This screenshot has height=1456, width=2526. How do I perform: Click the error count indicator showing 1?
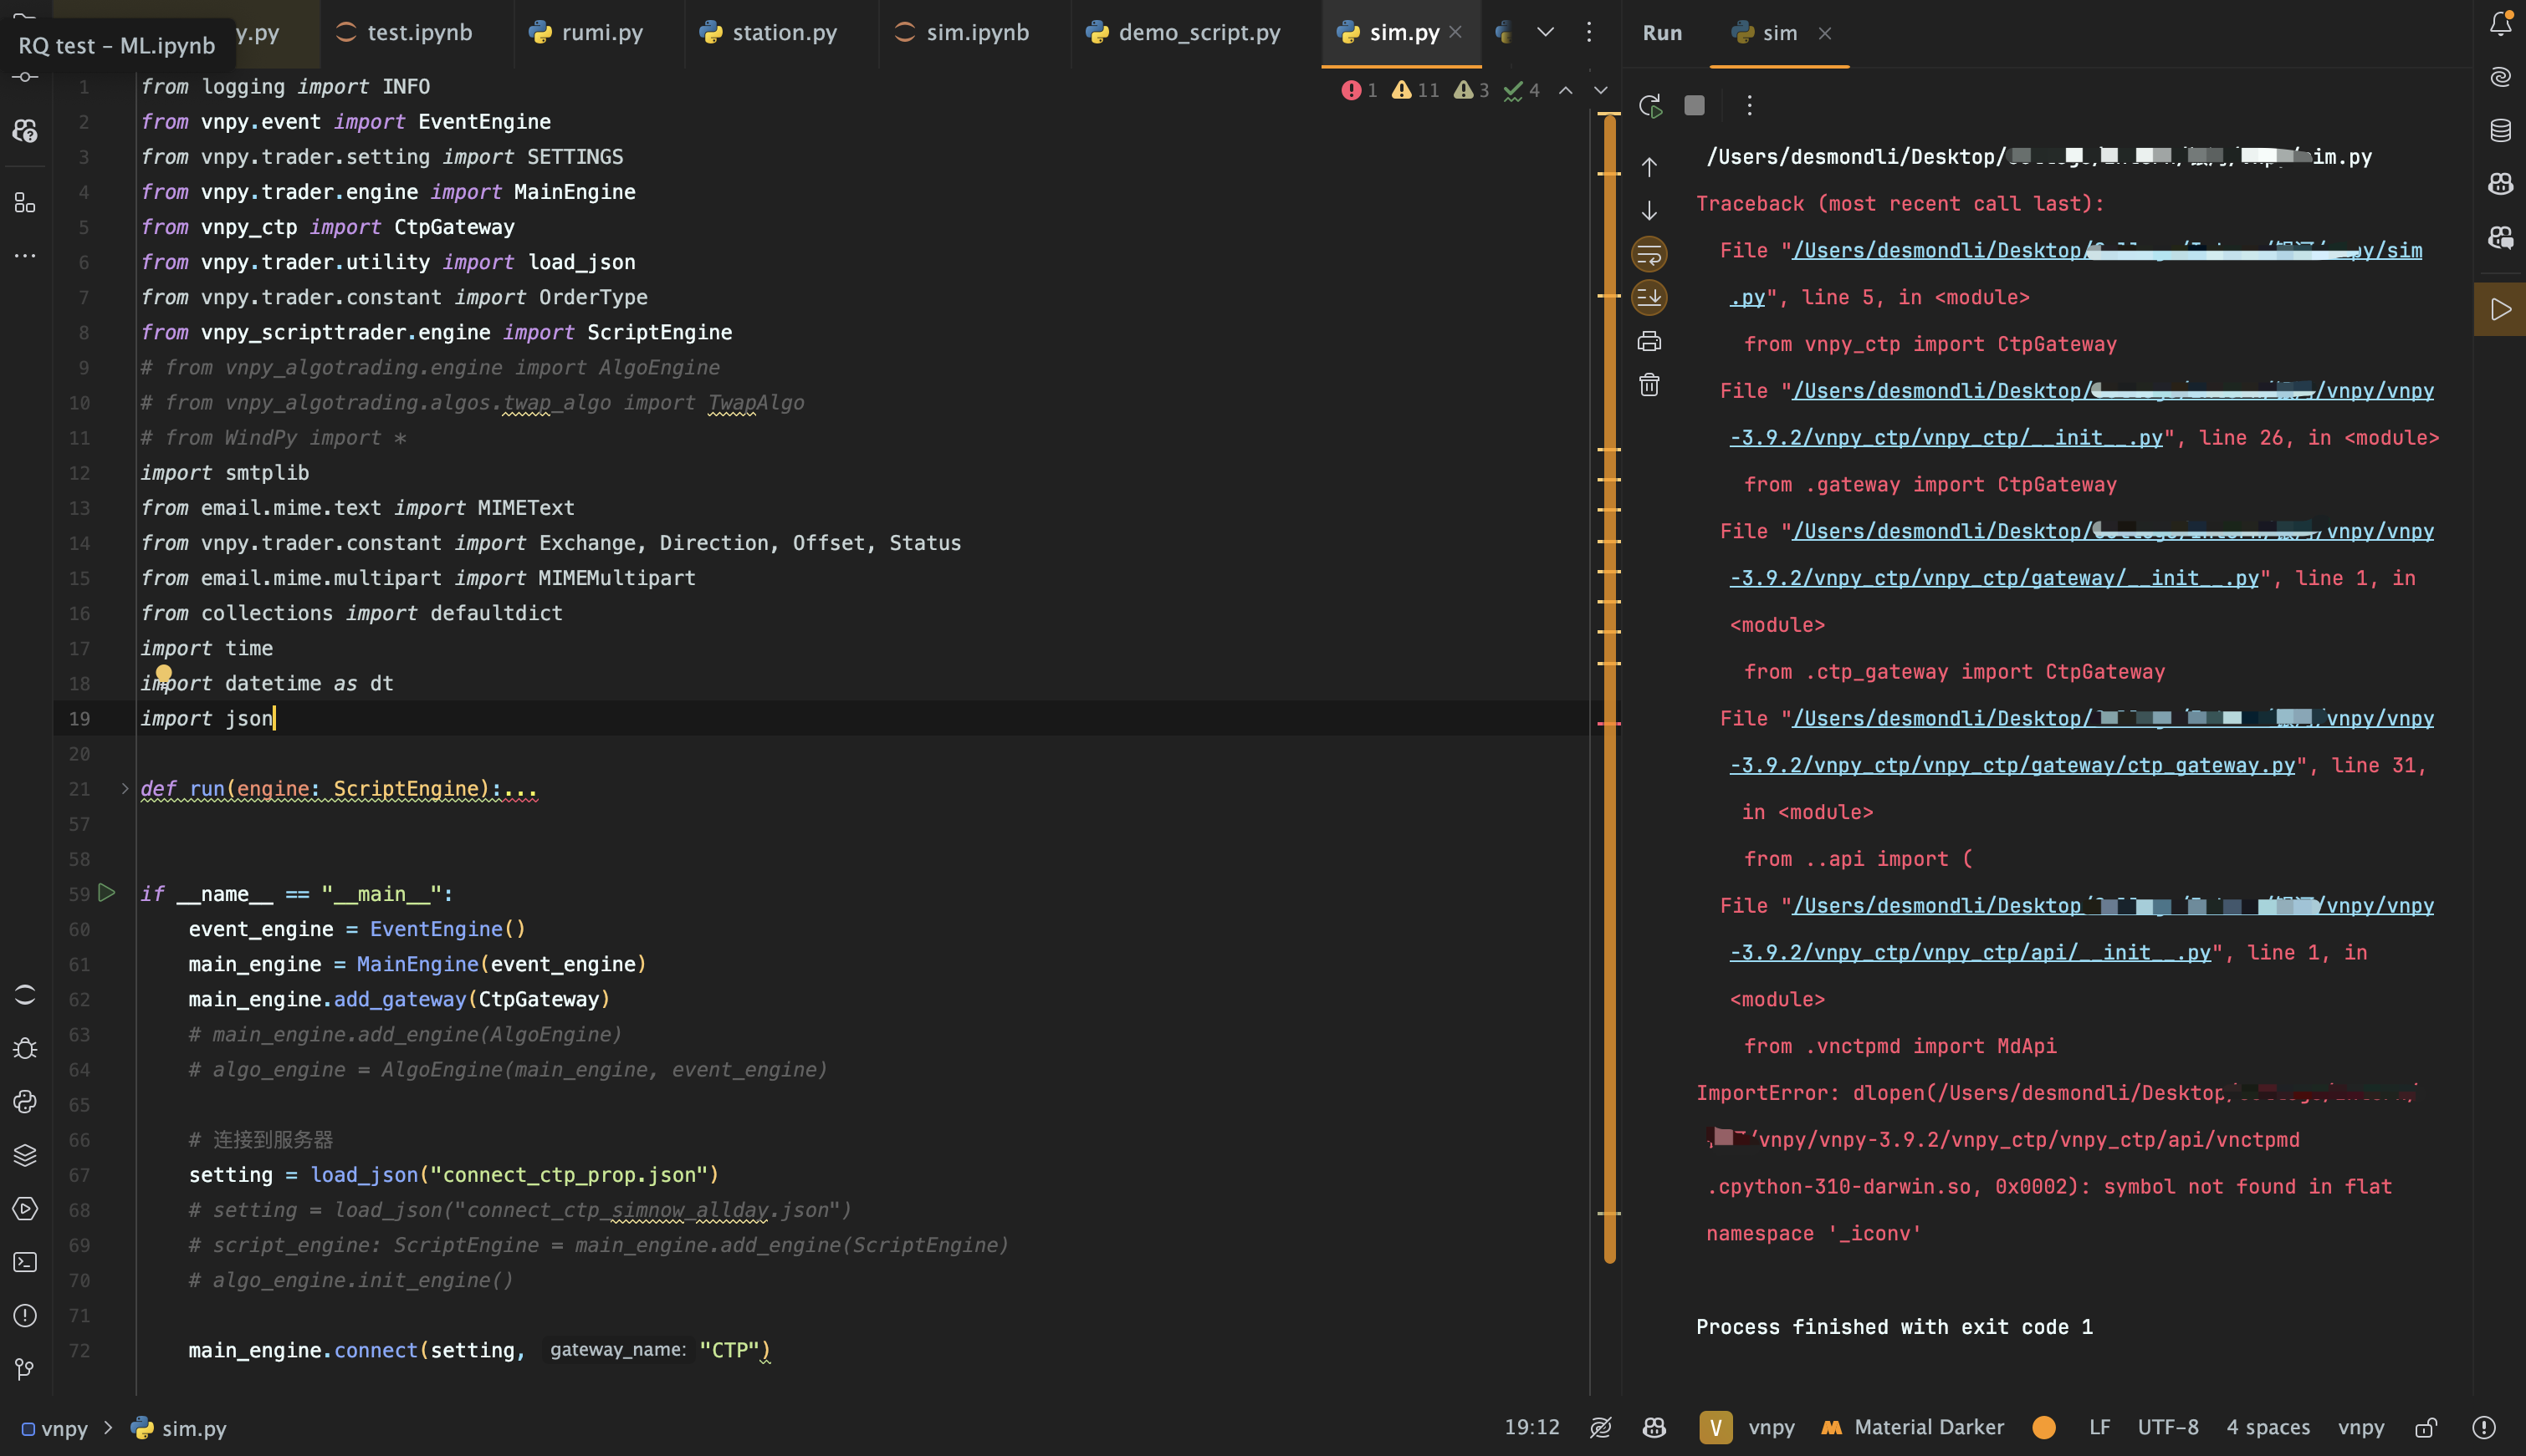(1359, 90)
